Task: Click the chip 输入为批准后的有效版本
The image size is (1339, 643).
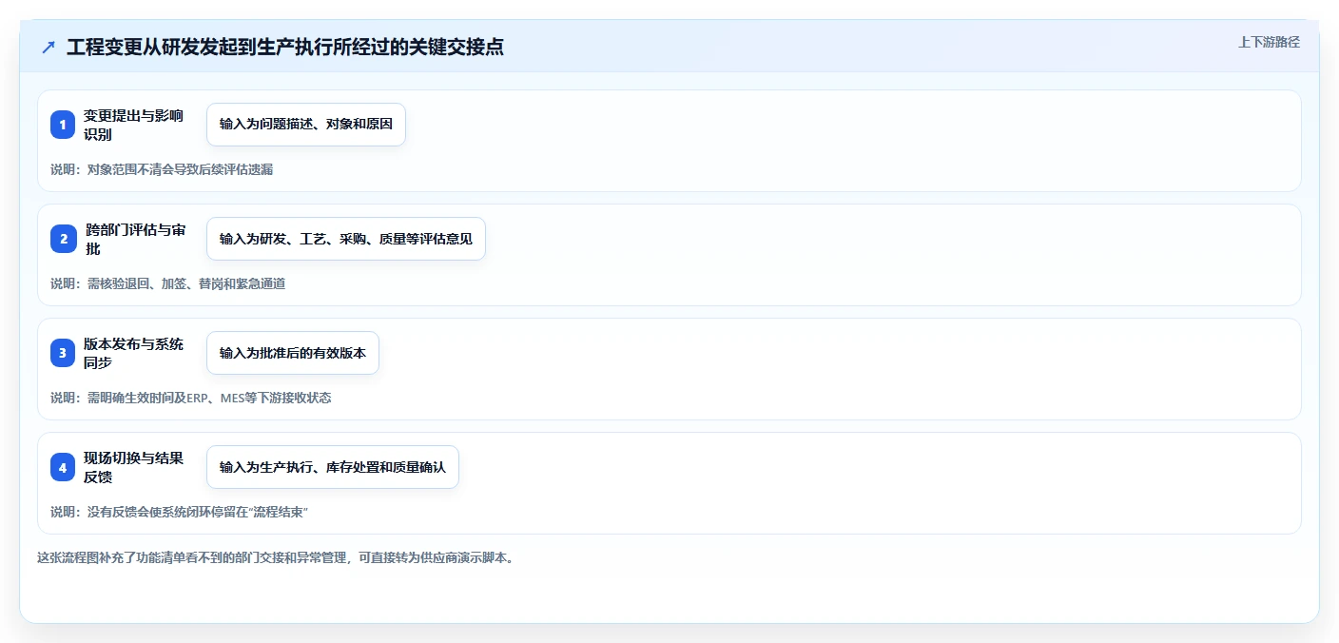Action: [293, 353]
